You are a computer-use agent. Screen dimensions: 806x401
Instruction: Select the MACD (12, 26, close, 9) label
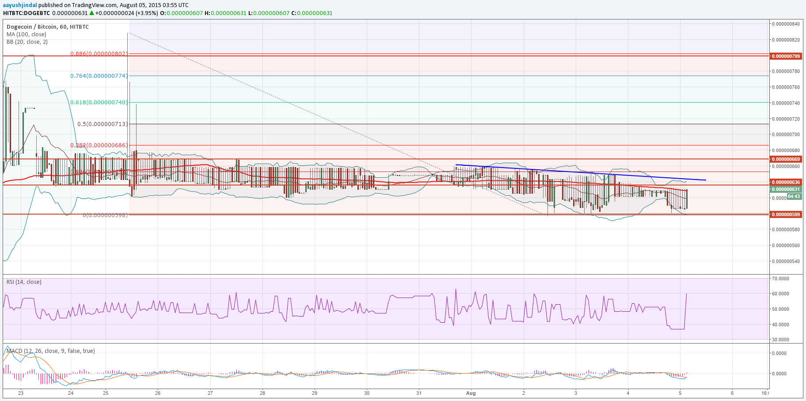pyautogui.click(x=50, y=351)
